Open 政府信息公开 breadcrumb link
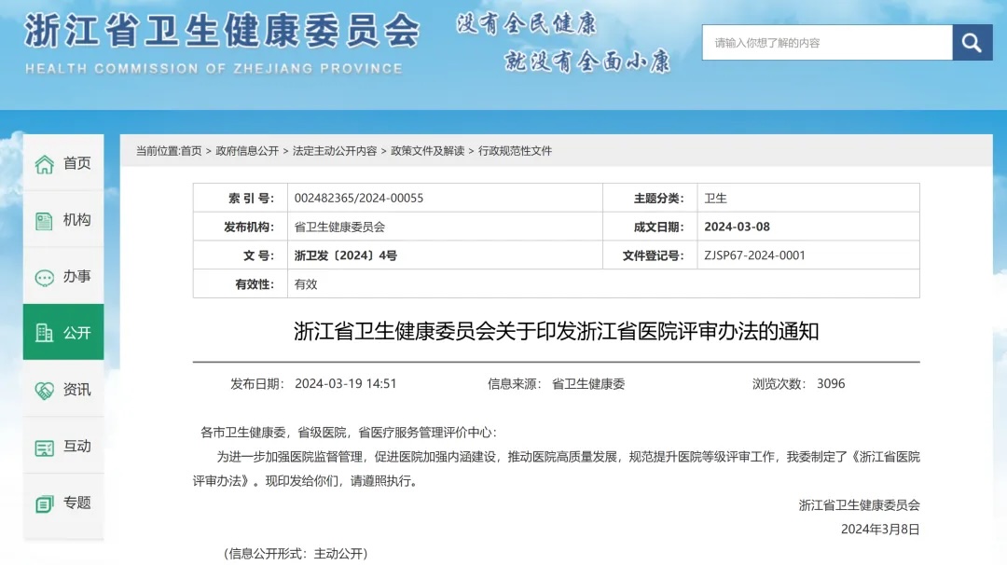This screenshot has width=1007, height=565. point(247,151)
